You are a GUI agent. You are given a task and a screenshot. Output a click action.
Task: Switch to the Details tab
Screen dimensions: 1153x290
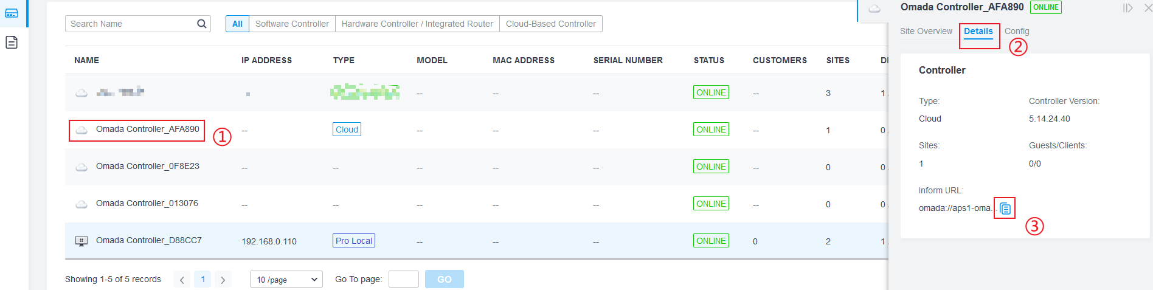point(978,31)
